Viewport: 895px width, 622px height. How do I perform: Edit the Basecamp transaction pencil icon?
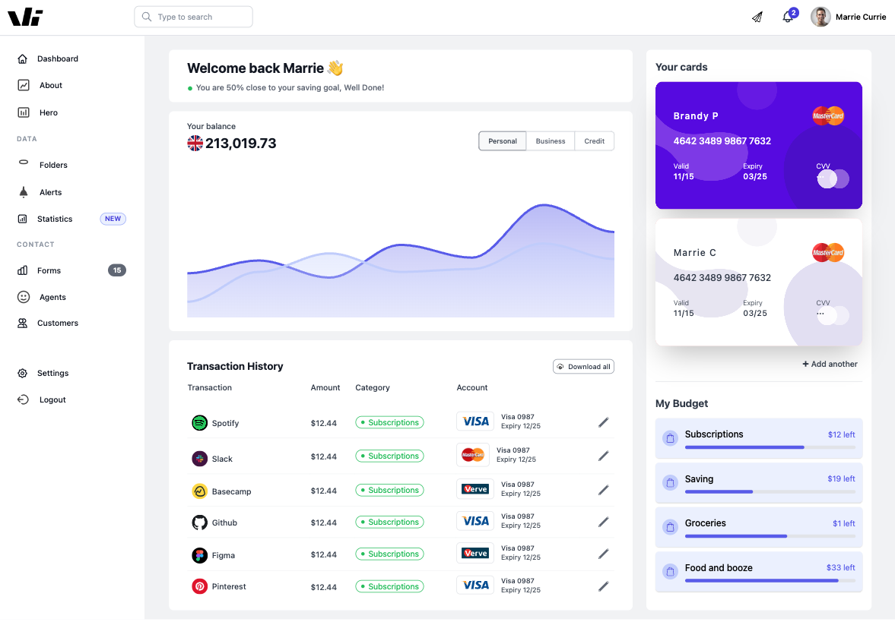603,491
